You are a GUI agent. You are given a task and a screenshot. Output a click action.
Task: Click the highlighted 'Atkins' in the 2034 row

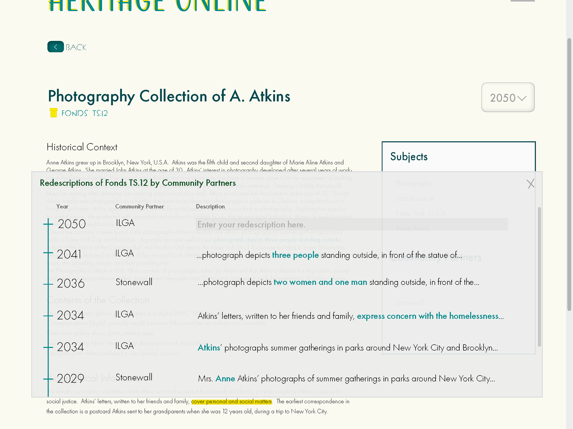coord(209,348)
